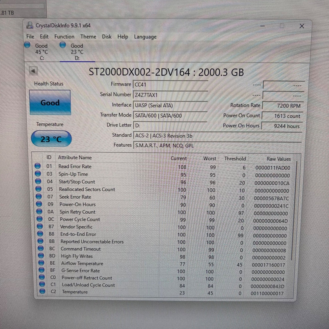
Task: Open the Edit menu
Action: click(x=44, y=36)
